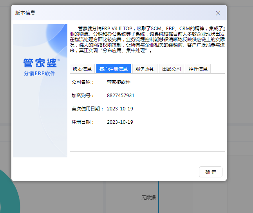Click the 版本信息 dialog title

click(25, 13)
